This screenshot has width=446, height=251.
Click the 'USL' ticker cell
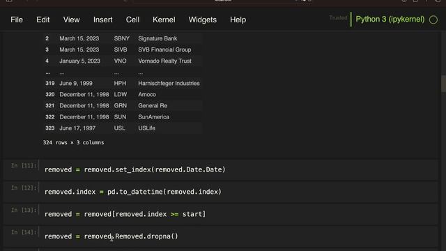(119, 128)
